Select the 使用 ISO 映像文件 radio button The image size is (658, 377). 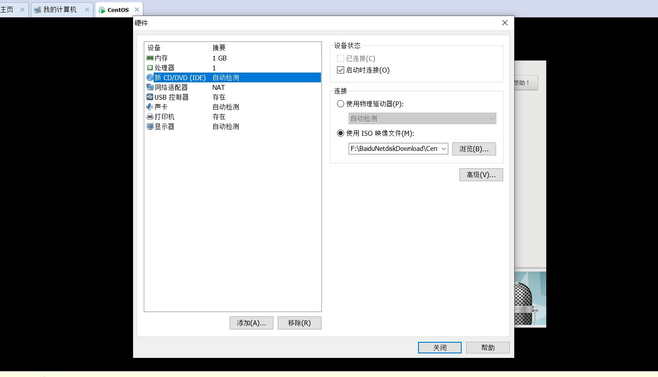coord(340,133)
